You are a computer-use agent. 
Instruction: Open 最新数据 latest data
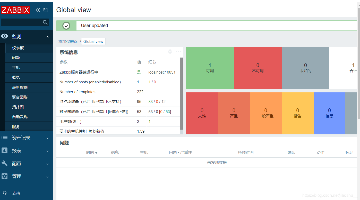[x=29, y=87]
